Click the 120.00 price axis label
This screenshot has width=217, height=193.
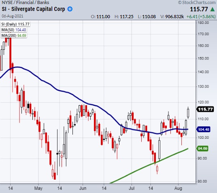[203, 102]
